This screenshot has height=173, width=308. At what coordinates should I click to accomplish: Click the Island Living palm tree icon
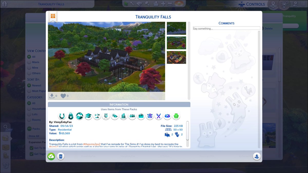pyautogui.click(x=97, y=116)
